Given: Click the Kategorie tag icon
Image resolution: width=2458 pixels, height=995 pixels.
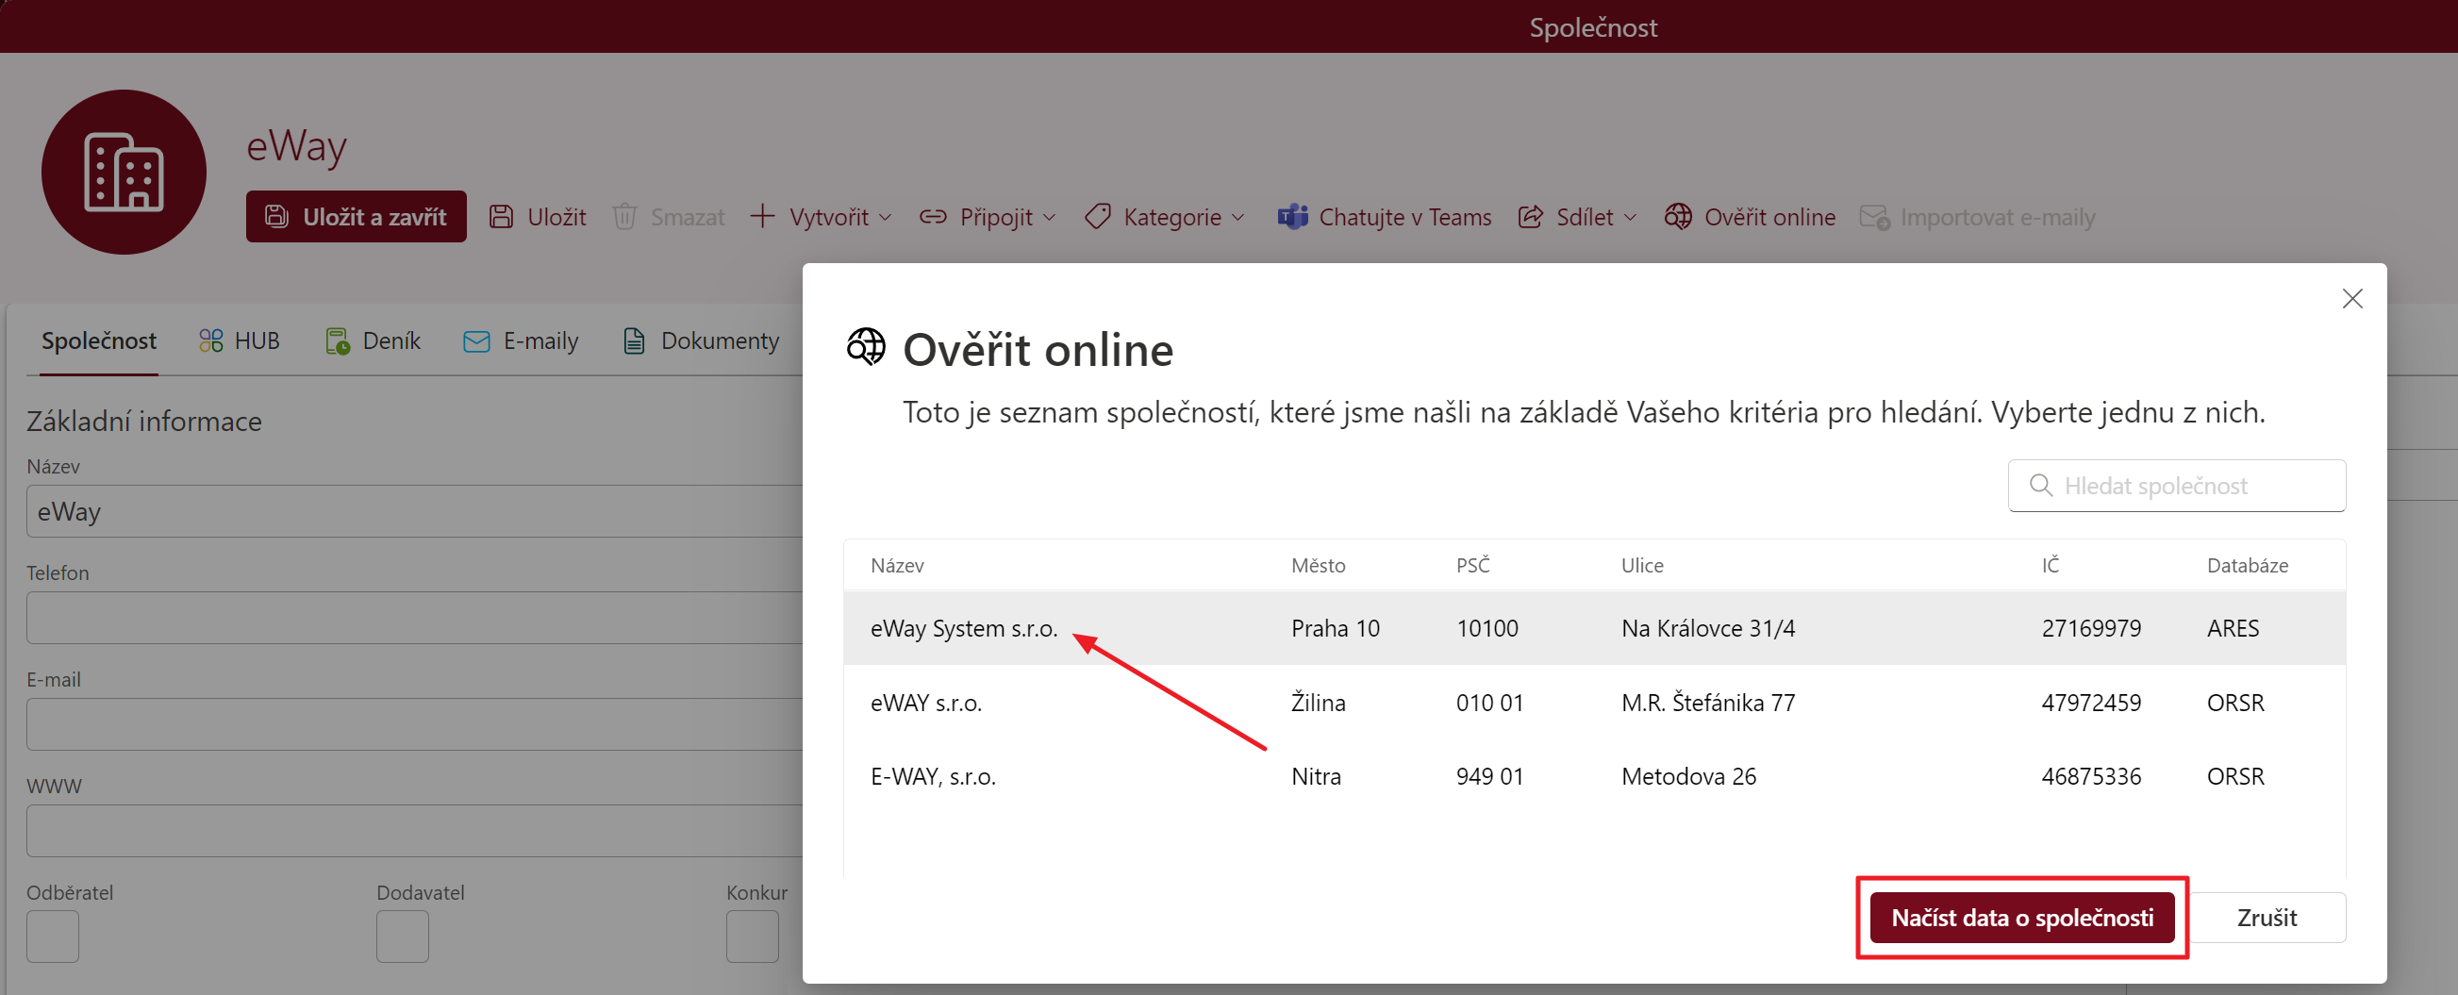Looking at the screenshot, I should coord(1097,217).
